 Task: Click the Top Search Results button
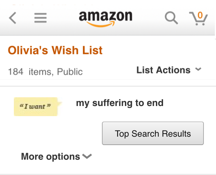(x=153, y=133)
